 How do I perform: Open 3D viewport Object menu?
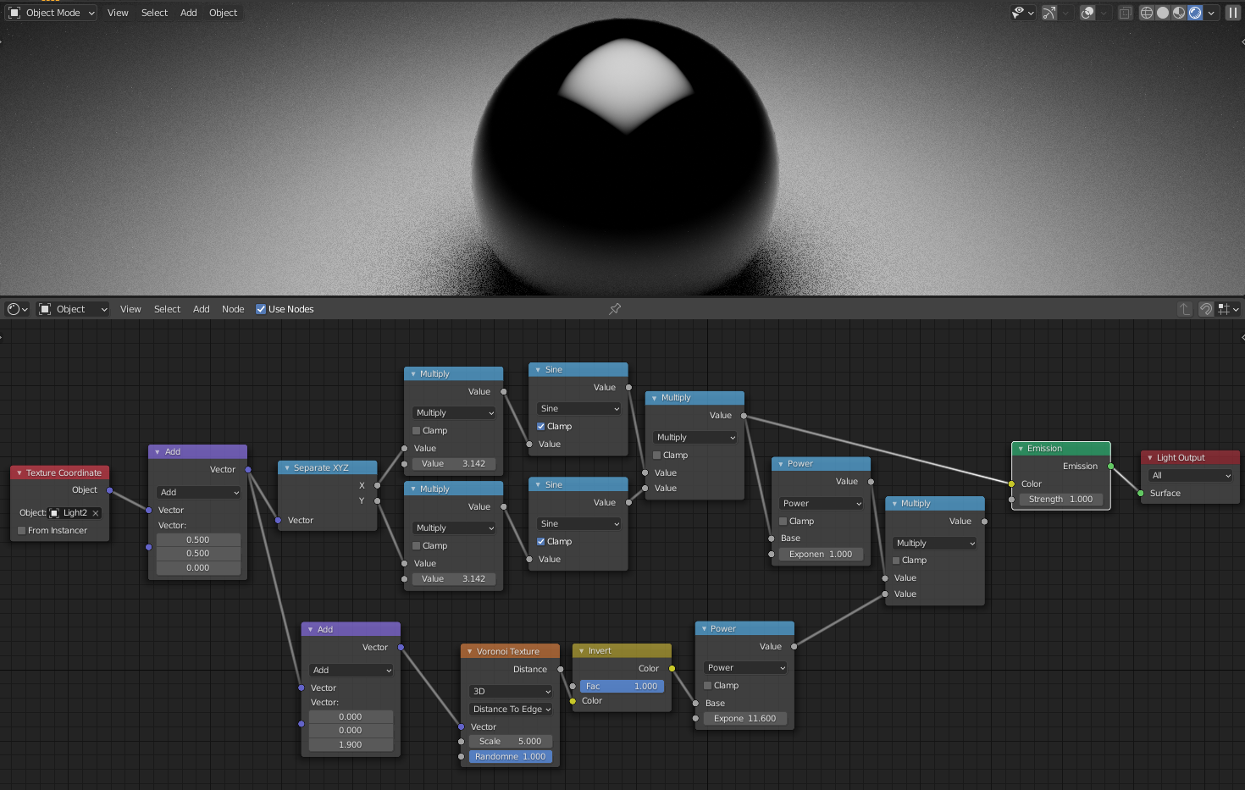(223, 13)
